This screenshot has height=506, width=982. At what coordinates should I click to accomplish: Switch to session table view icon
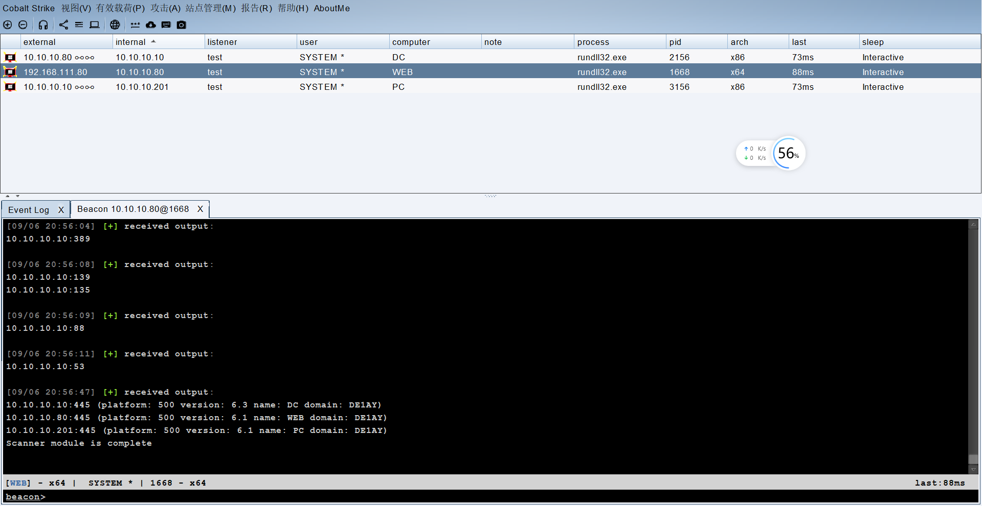[x=79, y=25]
